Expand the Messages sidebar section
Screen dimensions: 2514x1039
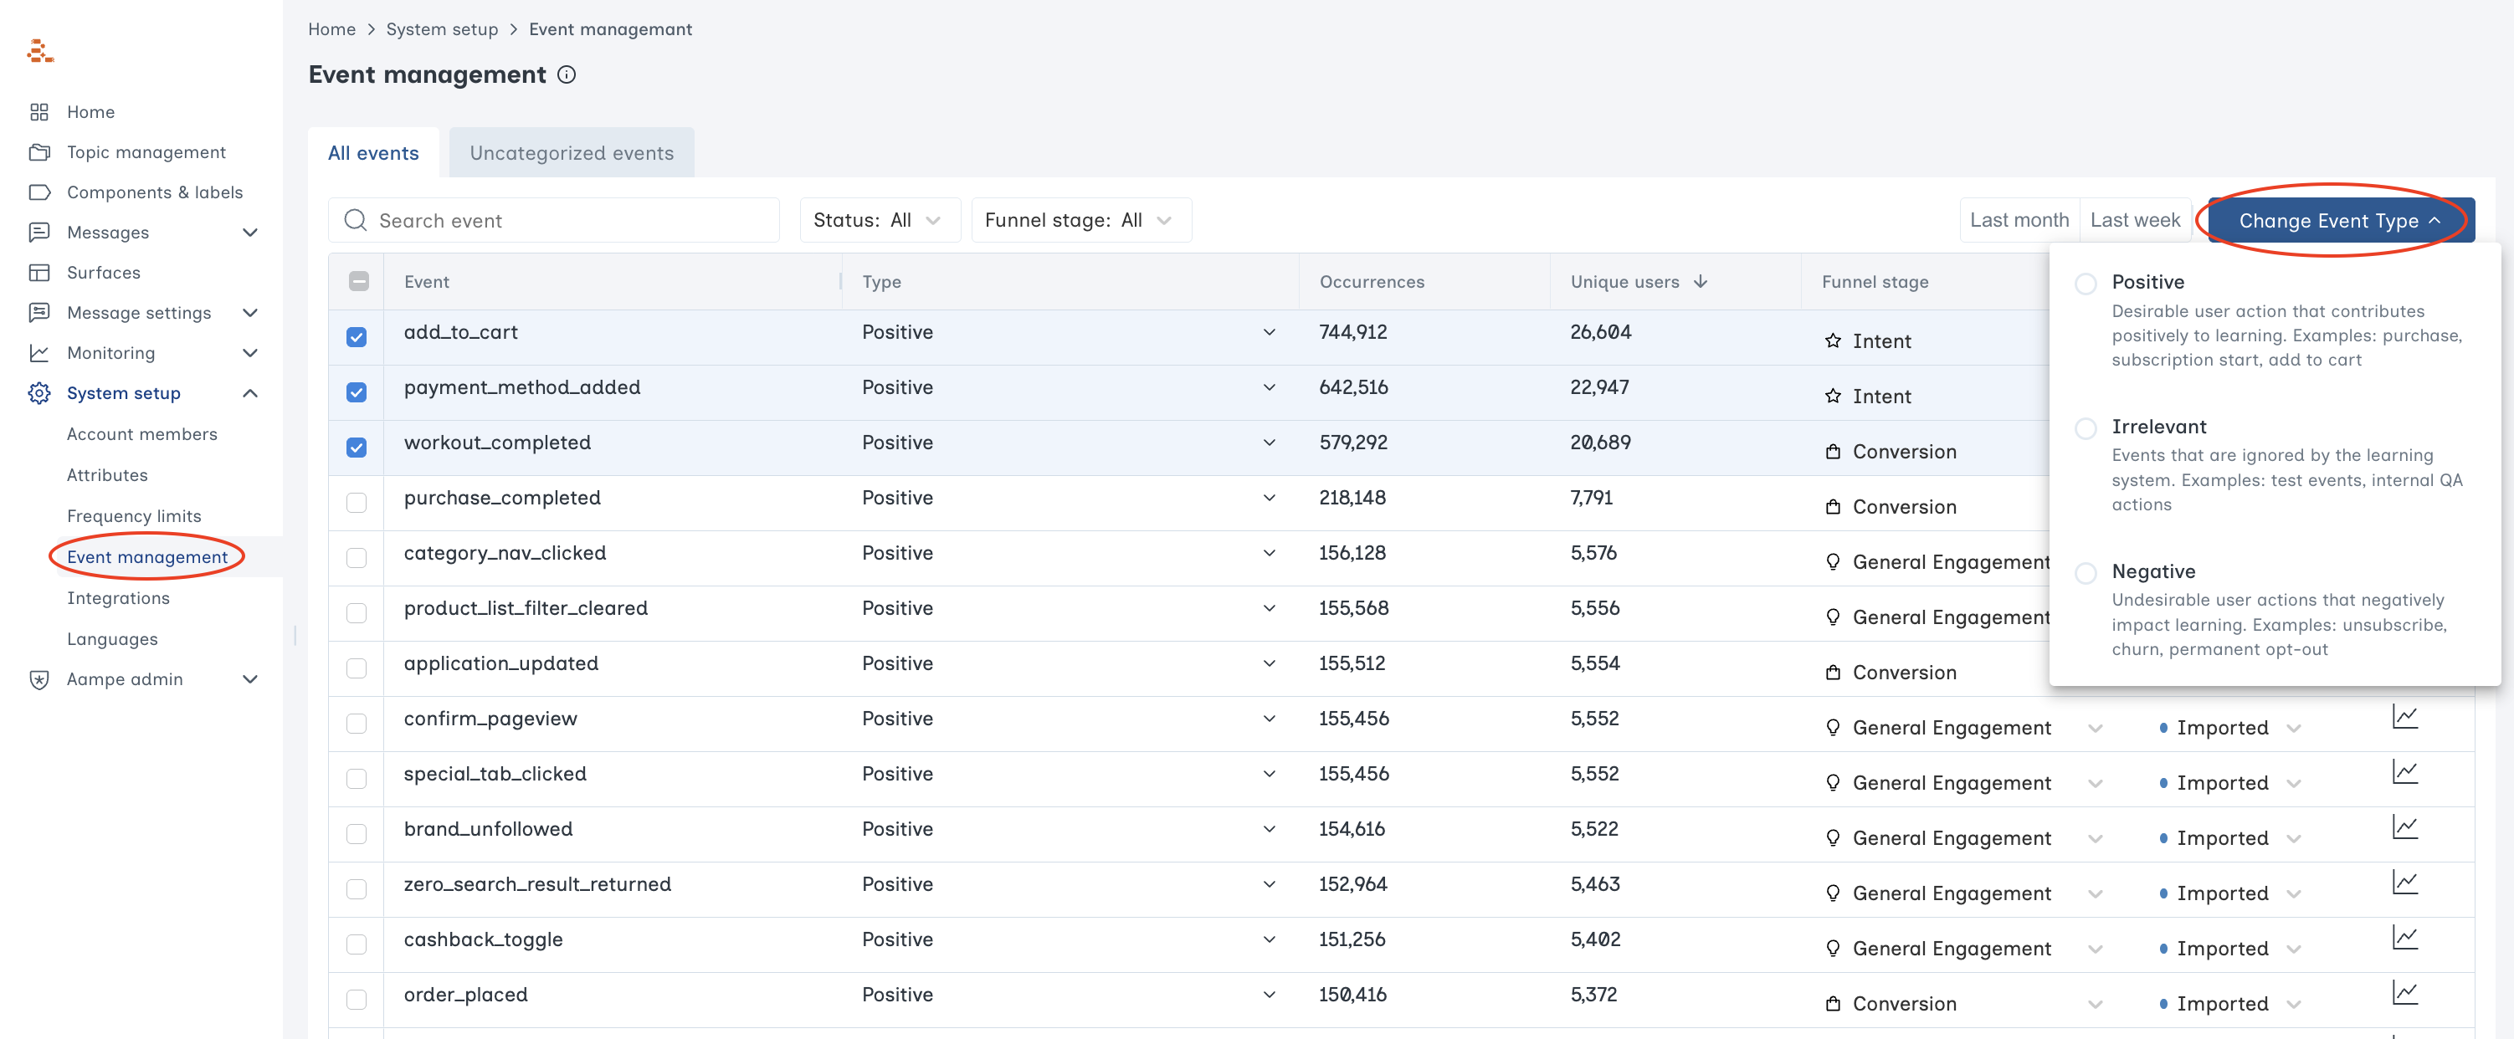pos(250,233)
